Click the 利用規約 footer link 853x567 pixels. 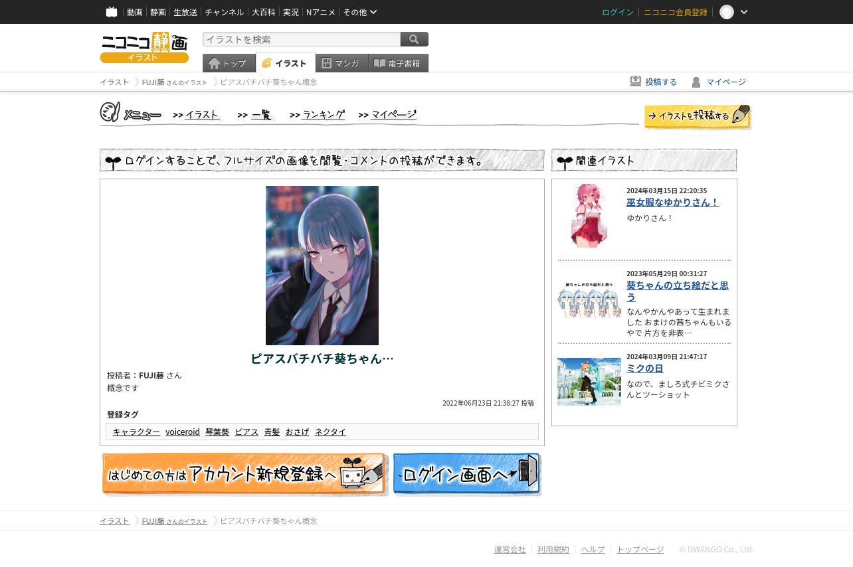point(553,549)
